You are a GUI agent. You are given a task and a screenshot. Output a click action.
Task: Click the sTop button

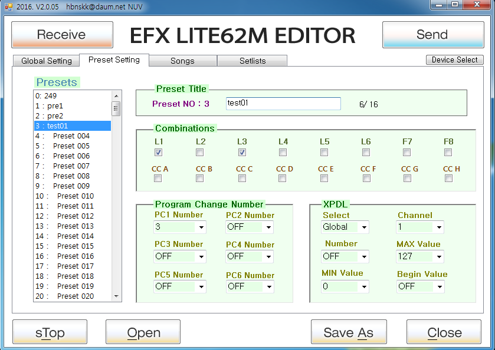pyautogui.click(x=50, y=332)
